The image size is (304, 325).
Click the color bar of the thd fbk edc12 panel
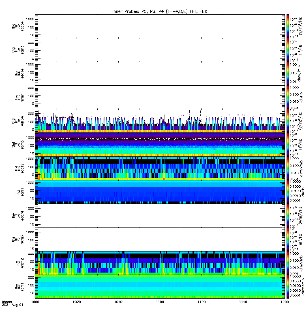(x=288, y=168)
